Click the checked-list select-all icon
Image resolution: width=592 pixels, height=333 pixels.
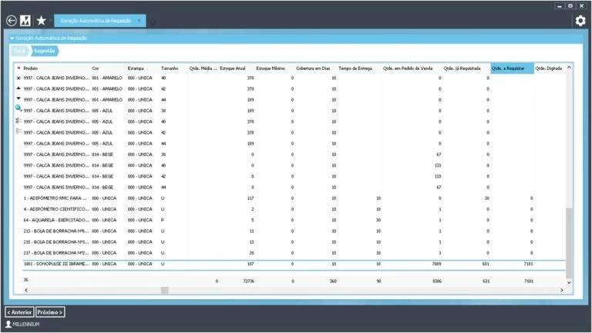pos(18,121)
